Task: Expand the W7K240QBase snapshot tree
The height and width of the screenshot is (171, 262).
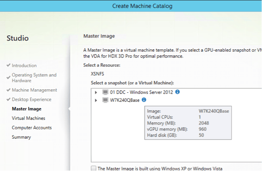Action: (x=96, y=100)
